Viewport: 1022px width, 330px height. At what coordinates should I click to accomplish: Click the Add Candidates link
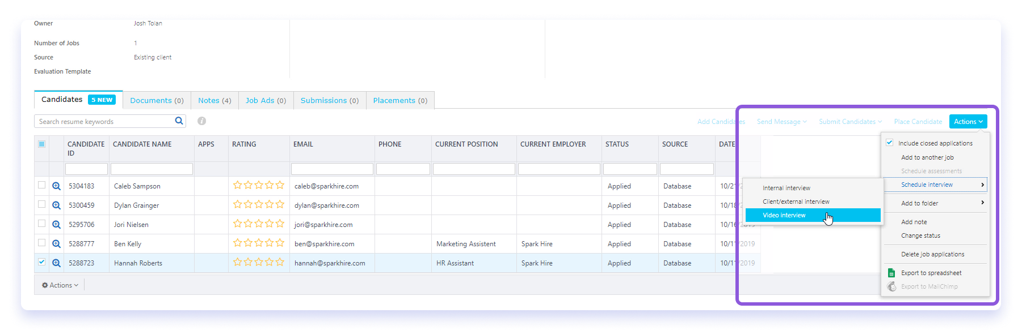721,122
